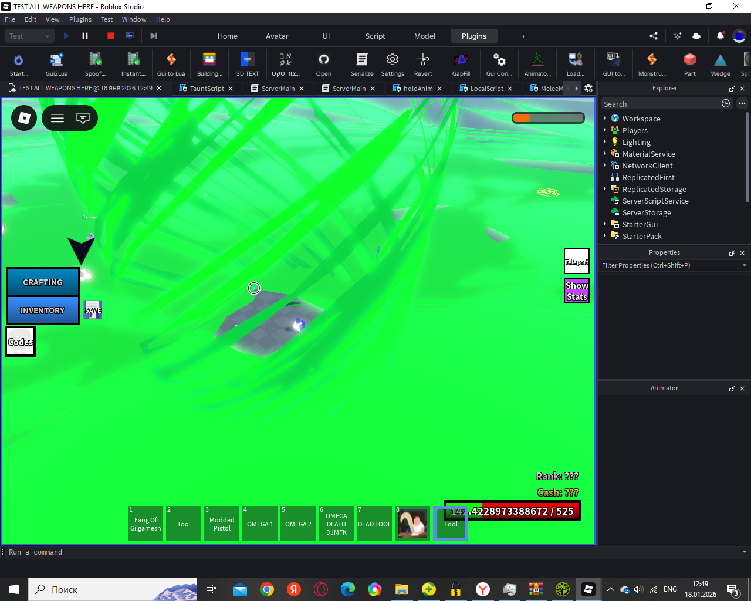Screen dimensions: 751x601
Task: Select ServerScriptService in Explorer
Action: tap(655, 201)
